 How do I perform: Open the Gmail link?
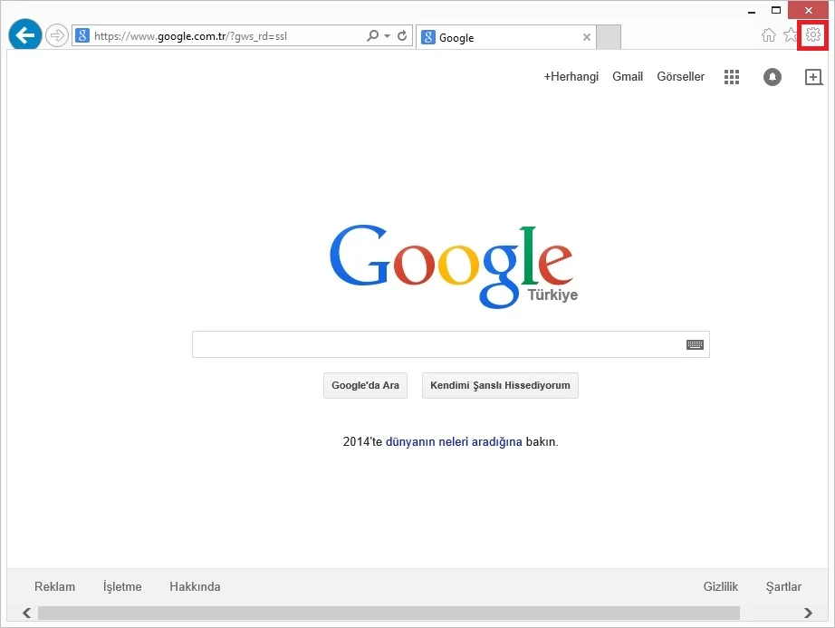coord(628,77)
